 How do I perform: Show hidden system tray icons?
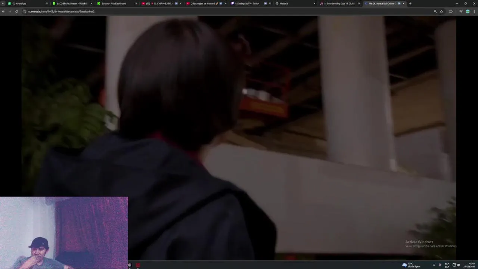(434, 265)
